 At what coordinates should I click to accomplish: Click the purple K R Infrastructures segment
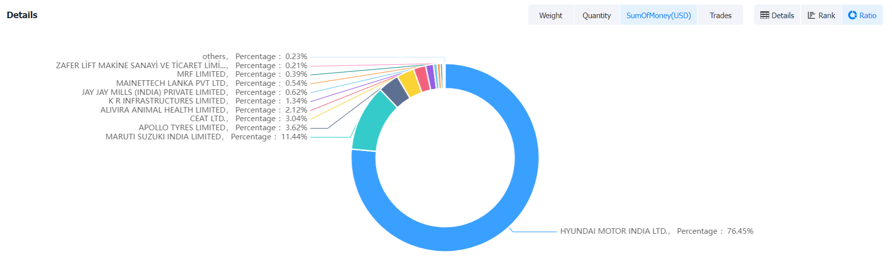[430, 77]
